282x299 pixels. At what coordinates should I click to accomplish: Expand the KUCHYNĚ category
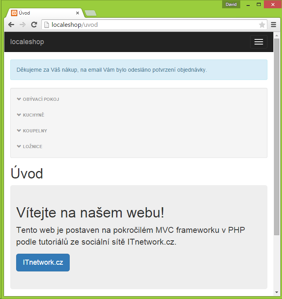[x=30, y=115]
